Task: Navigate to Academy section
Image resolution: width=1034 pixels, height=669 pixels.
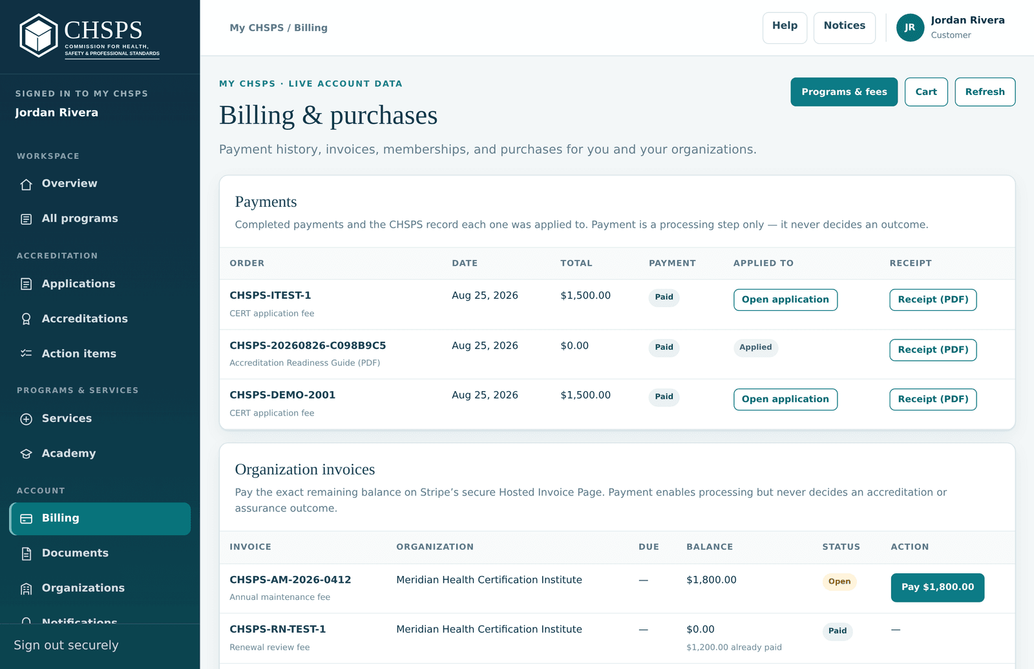Action: (x=100, y=453)
